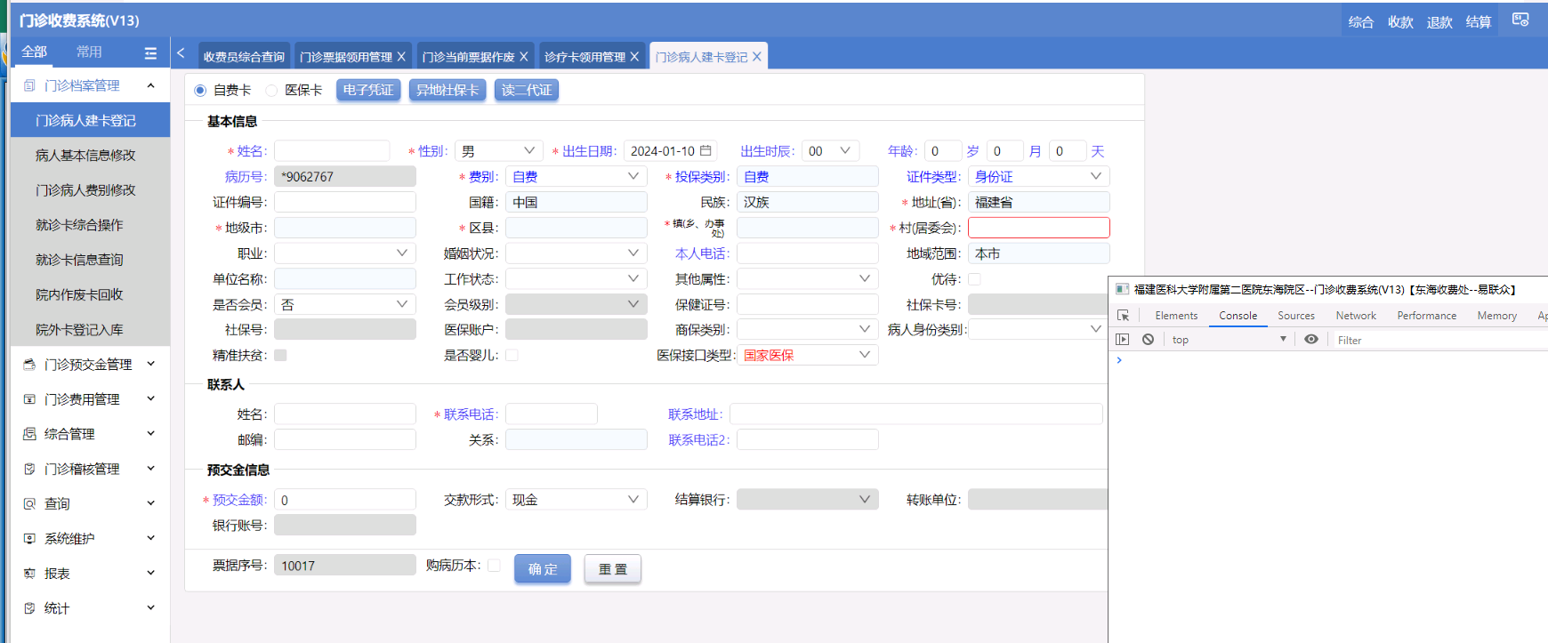The width and height of the screenshot is (1548, 643).
Task: Click the back arrow left of the tab strip
Action: tap(181, 53)
